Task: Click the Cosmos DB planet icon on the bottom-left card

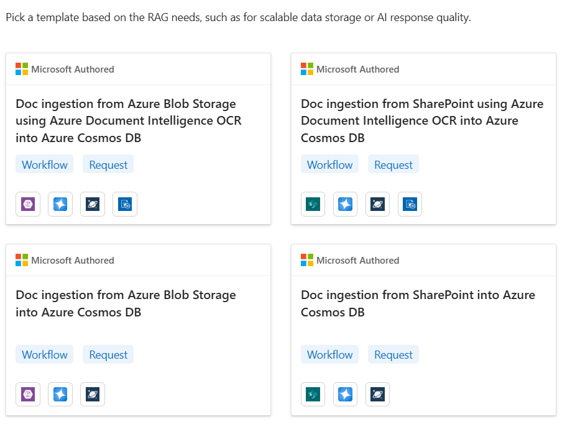Action: (92, 394)
